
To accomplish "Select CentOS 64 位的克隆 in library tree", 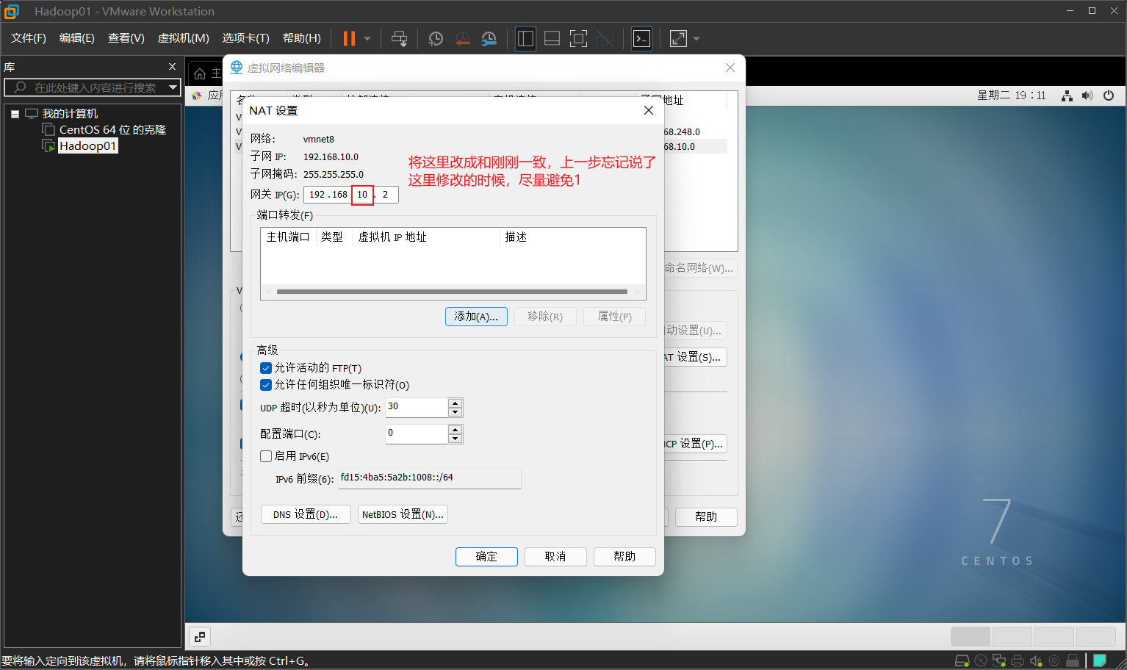I will tap(112, 130).
